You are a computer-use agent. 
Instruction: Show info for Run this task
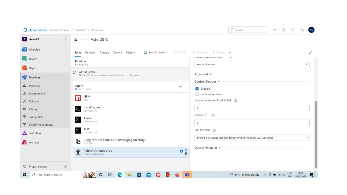coord(214,130)
